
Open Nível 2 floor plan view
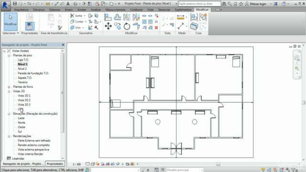click(22, 69)
